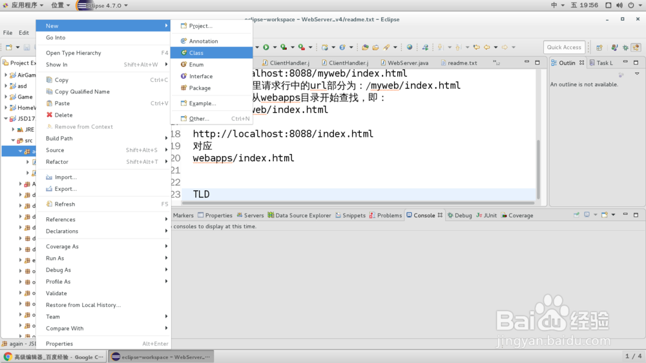Open the Web Browser globe icon
646x363 pixels.
pyautogui.click(x=410, y=47)
